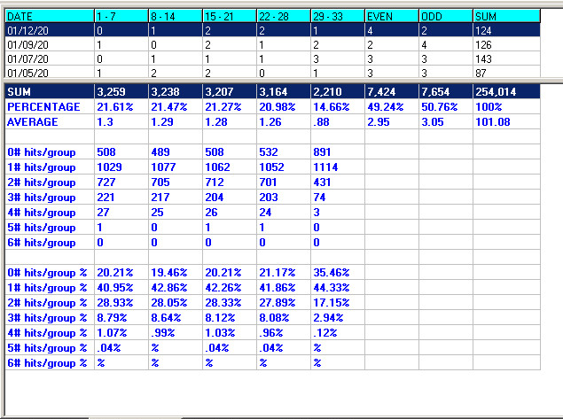Select the ODD column header

click(x=445, y=17)
